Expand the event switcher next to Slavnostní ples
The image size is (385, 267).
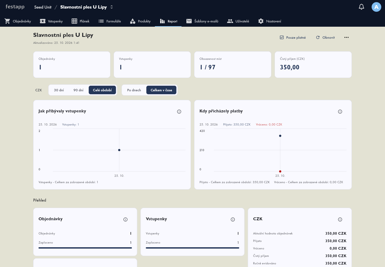112,7
